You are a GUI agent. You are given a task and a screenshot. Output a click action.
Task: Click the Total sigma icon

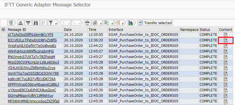pos(64,23)
